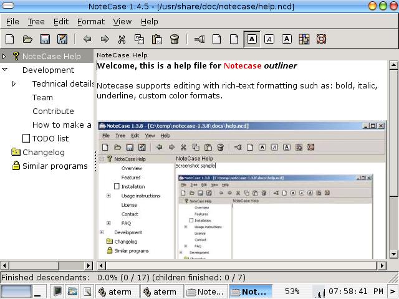Click the embedded NoteCase 1.3.8 screenshot

click(x=242, y=190)
